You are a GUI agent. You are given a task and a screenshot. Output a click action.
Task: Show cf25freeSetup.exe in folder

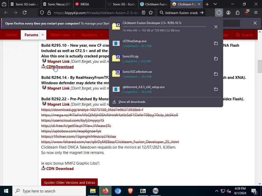tap(216, 43)
